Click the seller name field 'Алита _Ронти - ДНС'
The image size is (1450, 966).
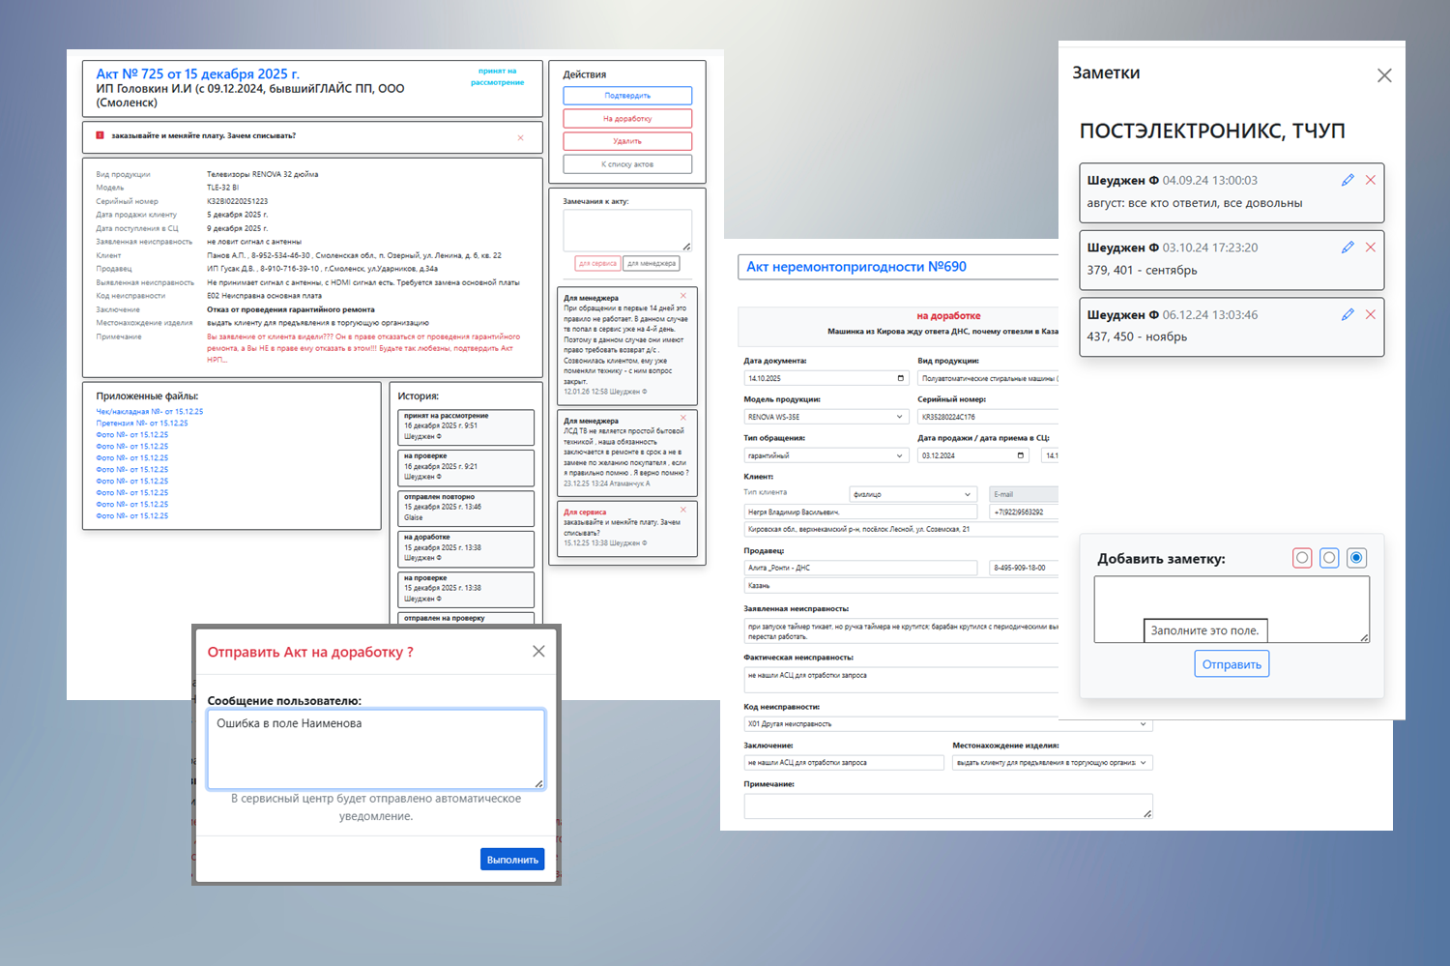pyautogui.click(x=860, y=568)
